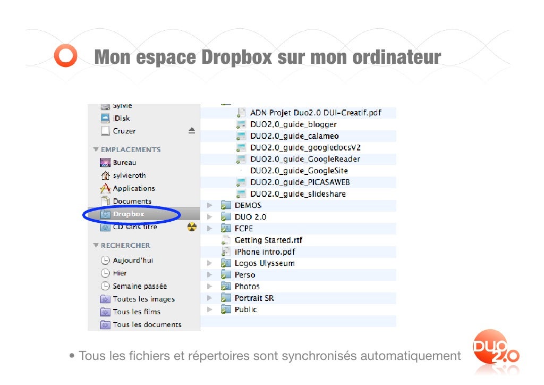Click the clock icon beside Semaine passée
The width and height of the screenshot is (544, 385).
(105, 286)
